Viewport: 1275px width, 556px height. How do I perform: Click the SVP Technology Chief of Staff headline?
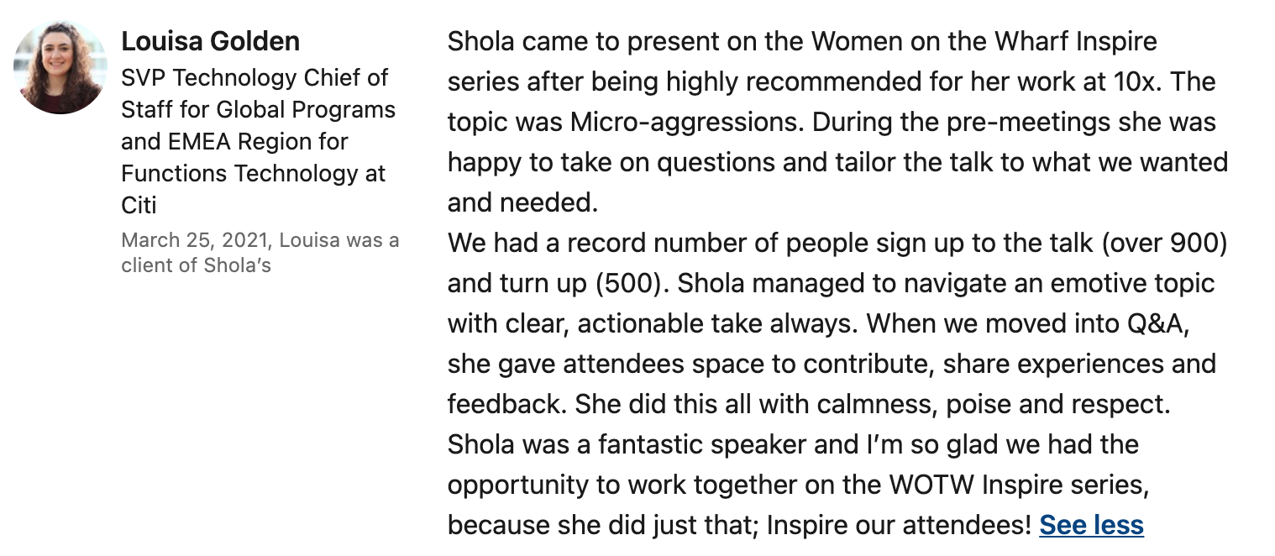pyautogui.click(x=258, y=141)
